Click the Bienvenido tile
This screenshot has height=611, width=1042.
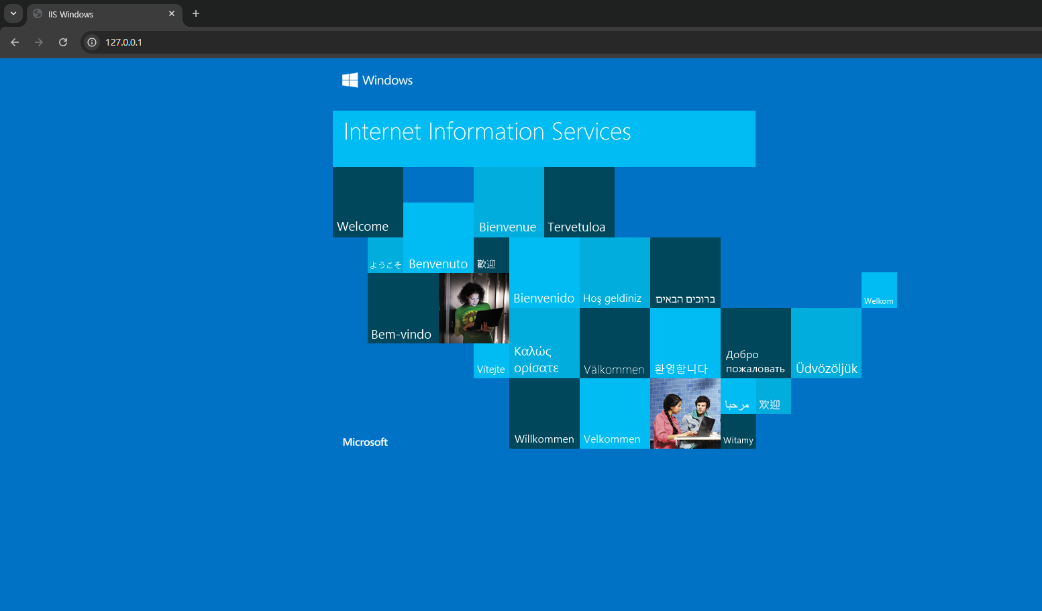click(544, 272)
